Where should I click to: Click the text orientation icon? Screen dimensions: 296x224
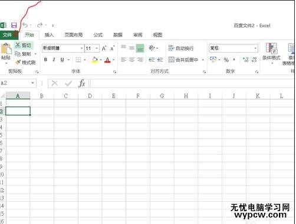click(x=152, y=48)
